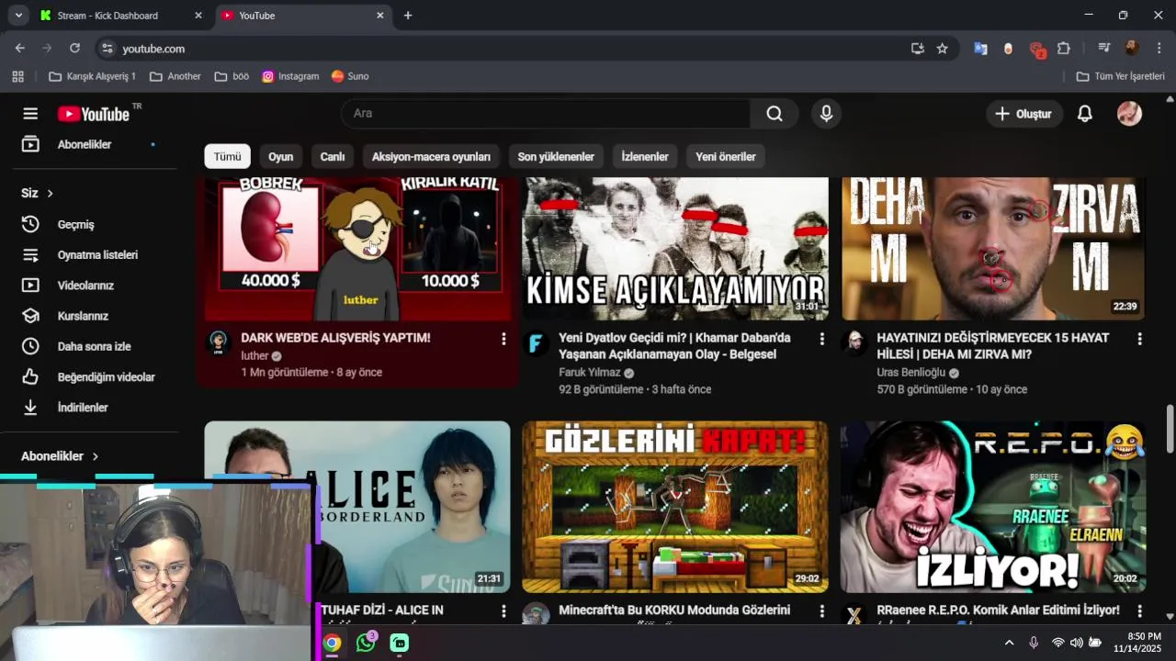This screenshot has width=1176, height=661.
Task: Go to the YouTube home logo
Action: coord(94,114)
